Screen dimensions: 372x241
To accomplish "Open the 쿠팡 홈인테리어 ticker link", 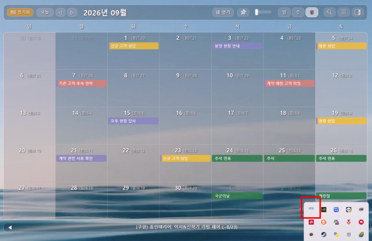I will tap(186, 227).
